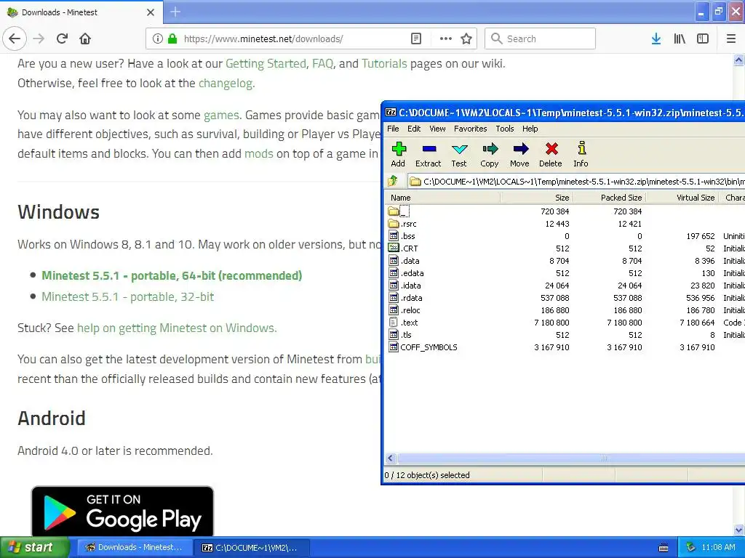Click the 7-Zip horizontal scrollbar thumb
Viewport: 745px width, 558px height.
603,458
